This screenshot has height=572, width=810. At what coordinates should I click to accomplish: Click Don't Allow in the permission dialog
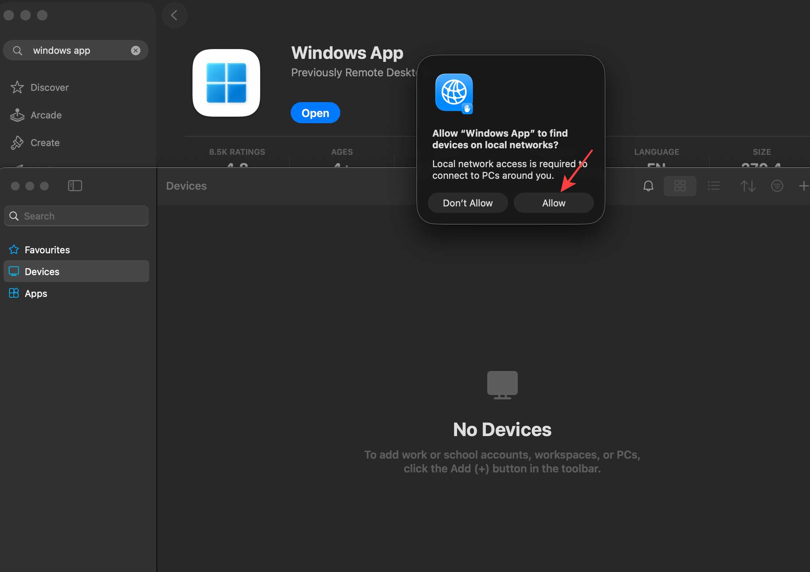(x=468, y=203)
